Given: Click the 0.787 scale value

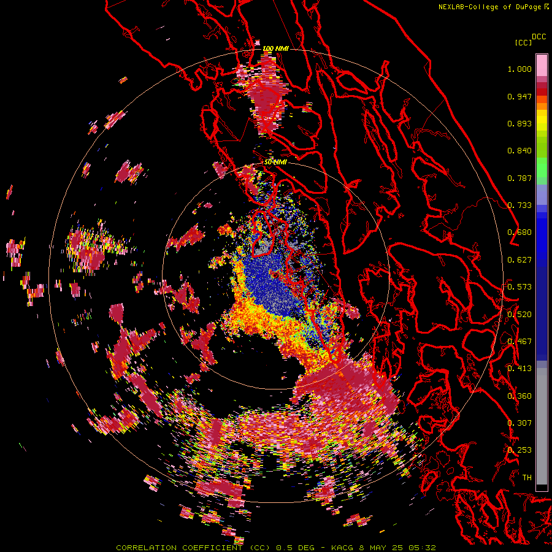Looking at the screenshot, I should [x=519, y=178].
